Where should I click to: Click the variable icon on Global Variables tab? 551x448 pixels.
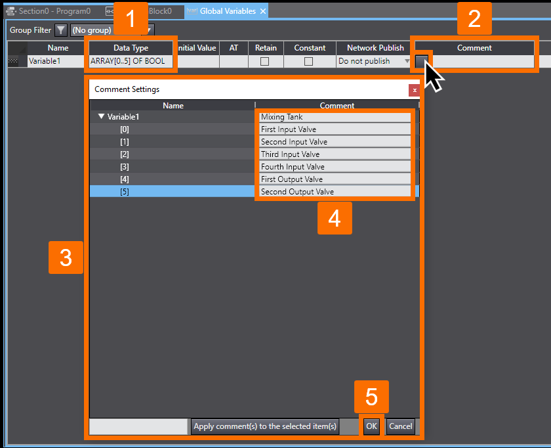(x=191, y=11)
